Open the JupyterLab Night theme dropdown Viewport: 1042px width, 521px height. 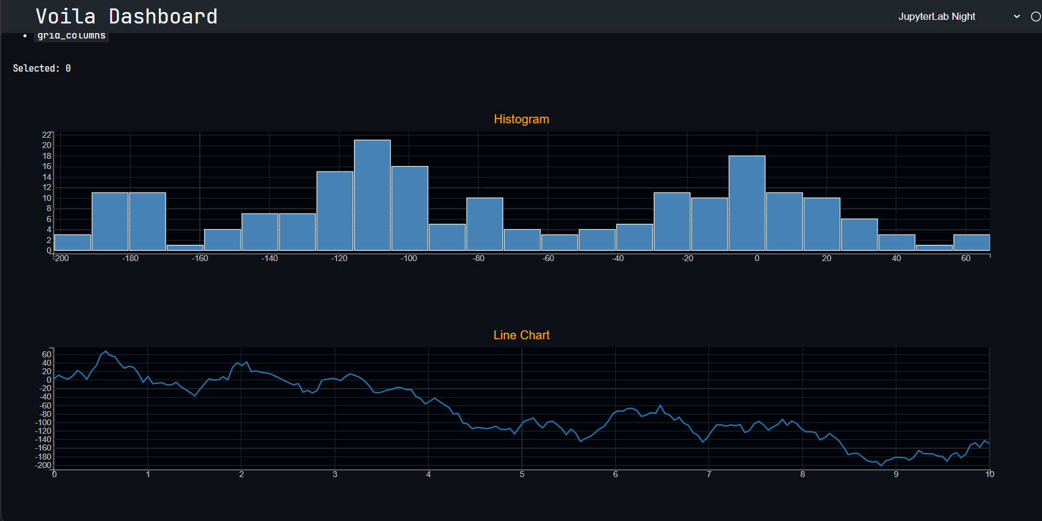(x=959, y=17)
